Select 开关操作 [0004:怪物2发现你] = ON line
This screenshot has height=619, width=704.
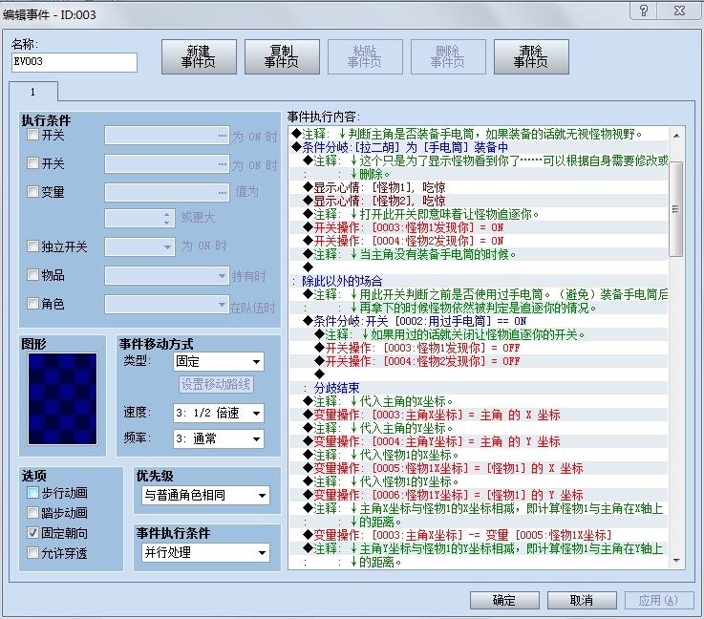(x=479, y=241)
